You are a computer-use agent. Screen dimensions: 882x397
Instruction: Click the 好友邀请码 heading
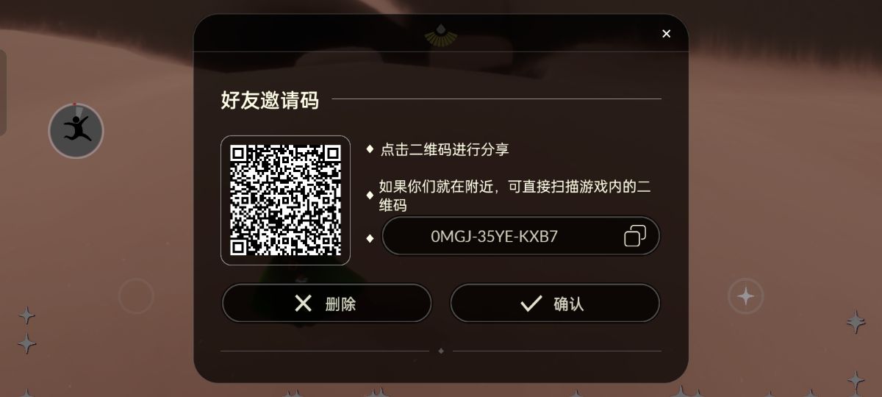coord(270,100)
